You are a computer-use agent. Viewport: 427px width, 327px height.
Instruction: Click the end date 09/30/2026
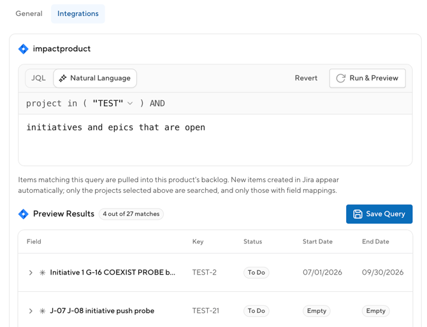pos(382,273)
